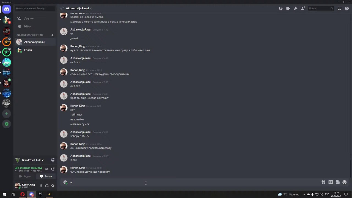Add friends to this DM
This screenshot has width=352, height=198.
tap(303, 9)
